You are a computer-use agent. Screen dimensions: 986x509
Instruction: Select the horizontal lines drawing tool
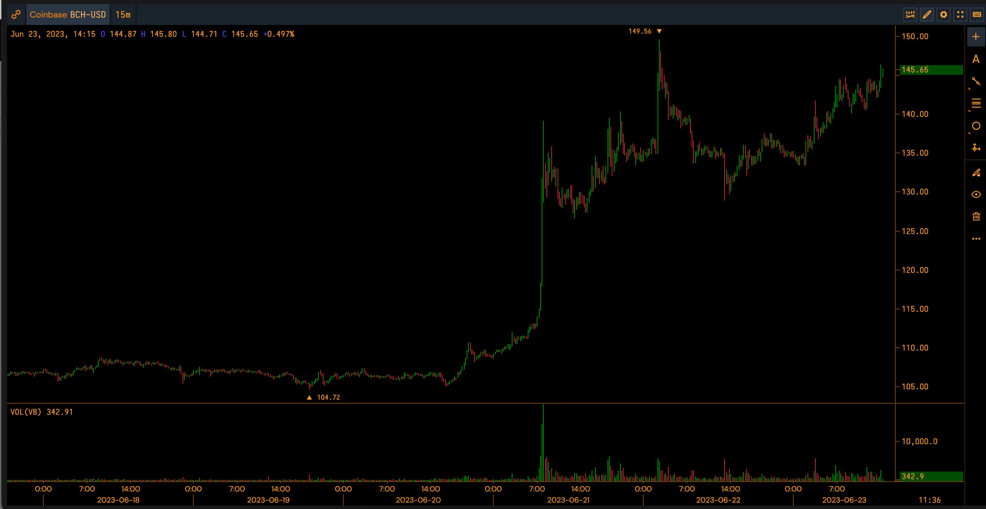[976, 103]
